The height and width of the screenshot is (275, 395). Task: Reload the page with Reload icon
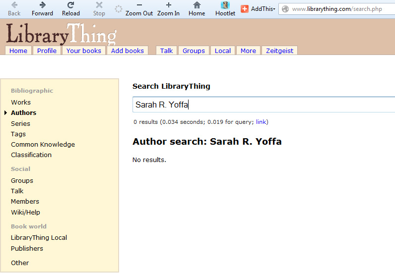71,5
